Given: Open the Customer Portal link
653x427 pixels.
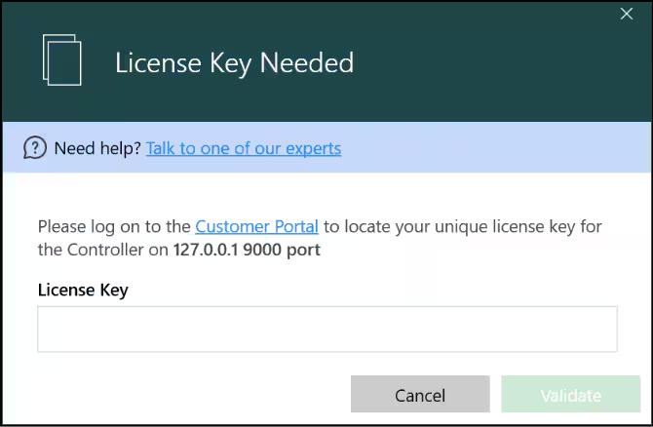Looking at the screenshot, I should pyautogui.click(x=256, y=226).
